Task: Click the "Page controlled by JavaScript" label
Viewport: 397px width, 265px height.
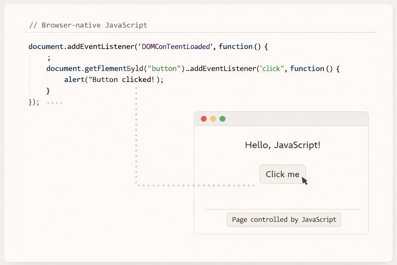Action: [x=284, y=220]
